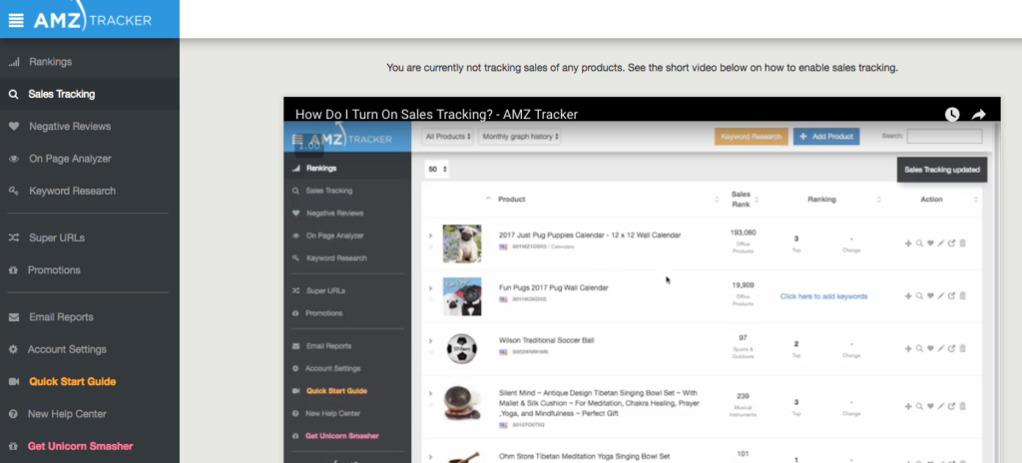Image resolution: width=1022 pixels, height=463 pixels.
Task: Sort by the Sales Rank column arrows
Action: (757, 200)
